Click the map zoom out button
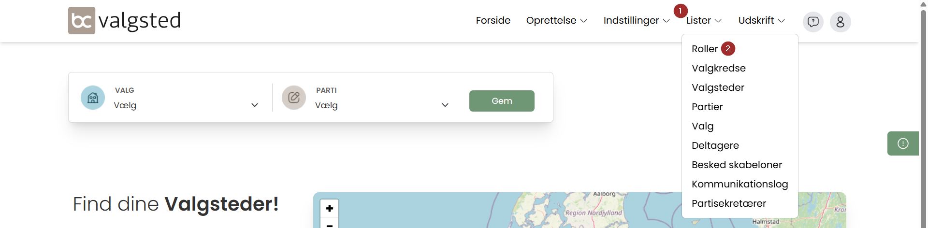Viewport: 928px width, 228px height. [329, 225]
